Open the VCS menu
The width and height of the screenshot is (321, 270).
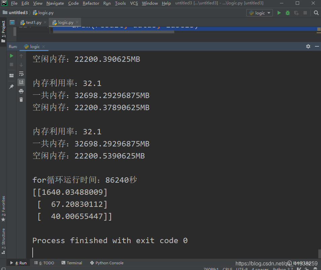[134, 3]
